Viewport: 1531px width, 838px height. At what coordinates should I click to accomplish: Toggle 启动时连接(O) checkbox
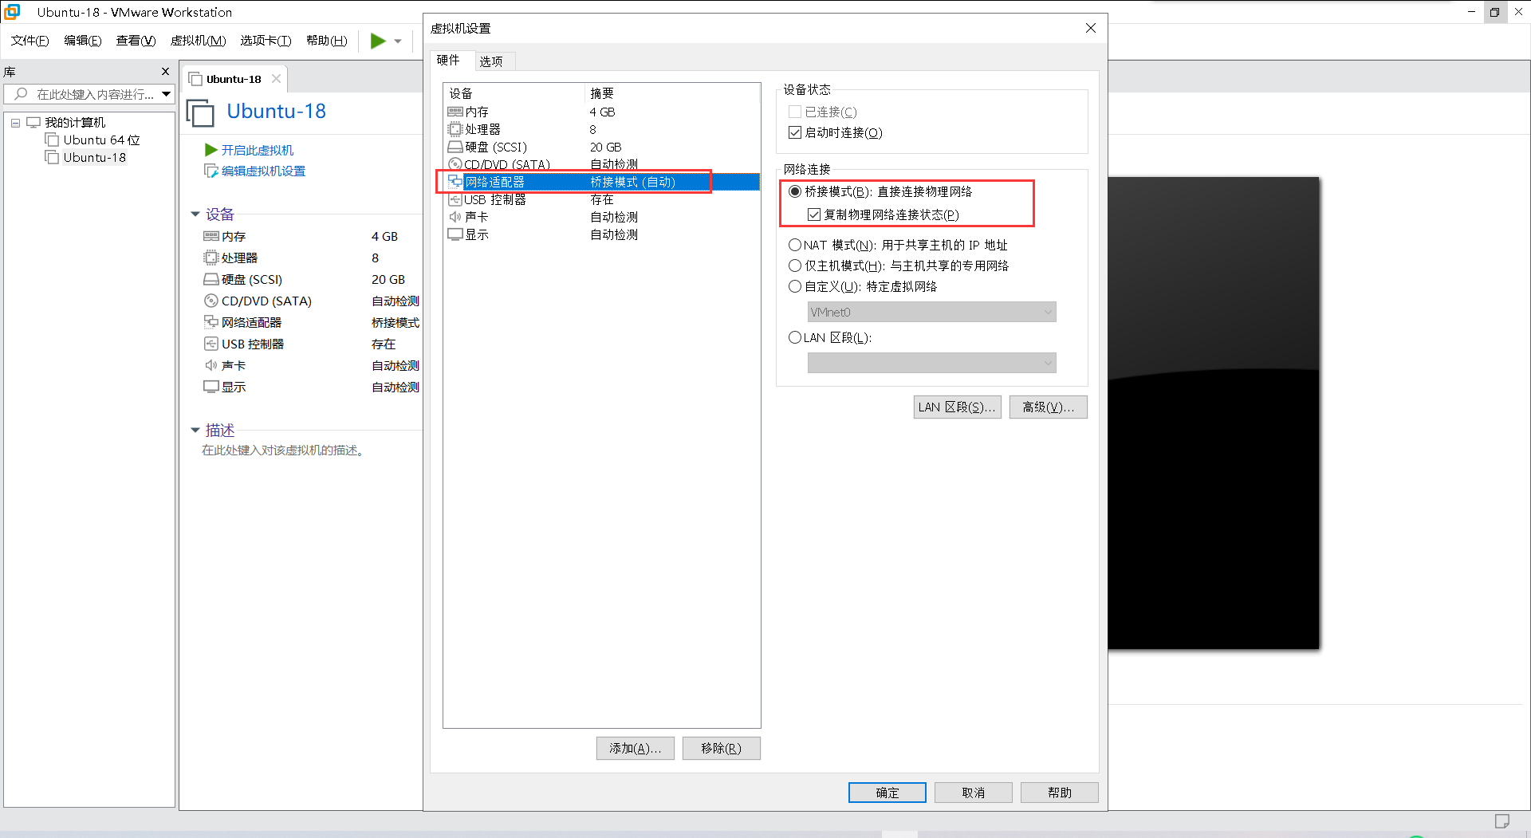click(x=795, y=132)
